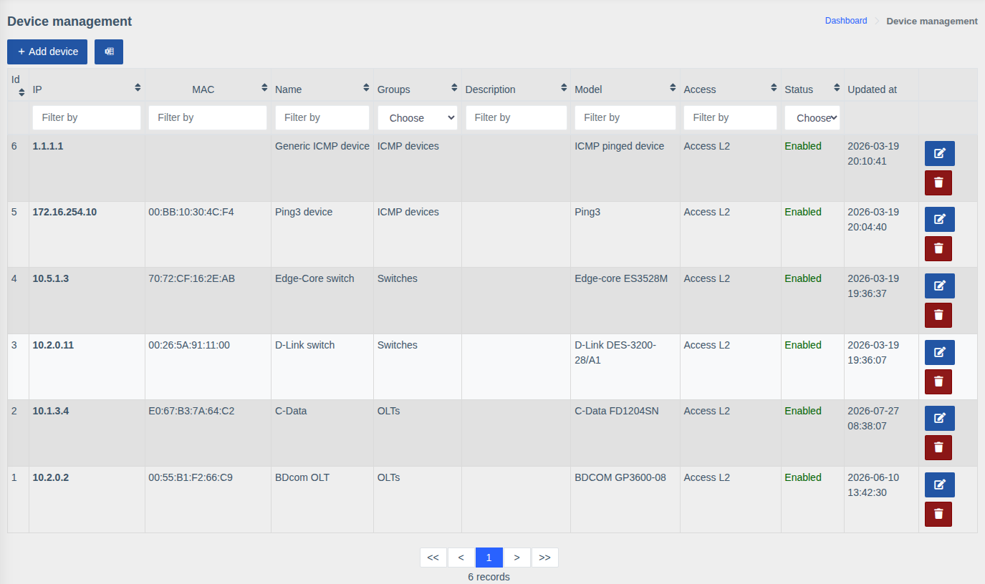The image size is (985, 584).
Task: Sort devices by Name column
Action: click(x=367, y=87)
